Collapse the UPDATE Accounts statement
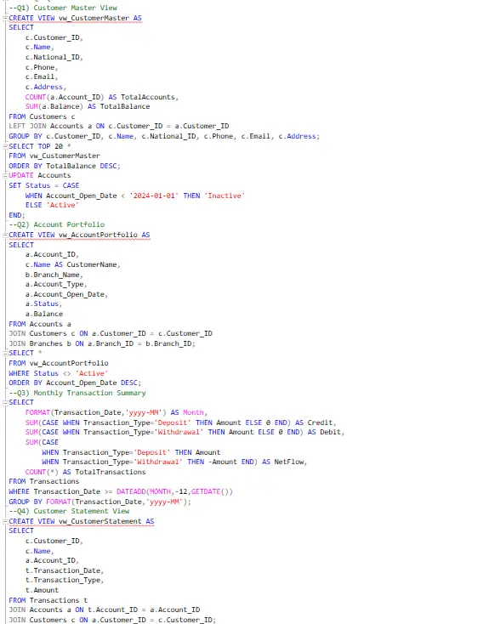Screen dimensions: 489x624 pyautogui.click(x=6, y=175)
